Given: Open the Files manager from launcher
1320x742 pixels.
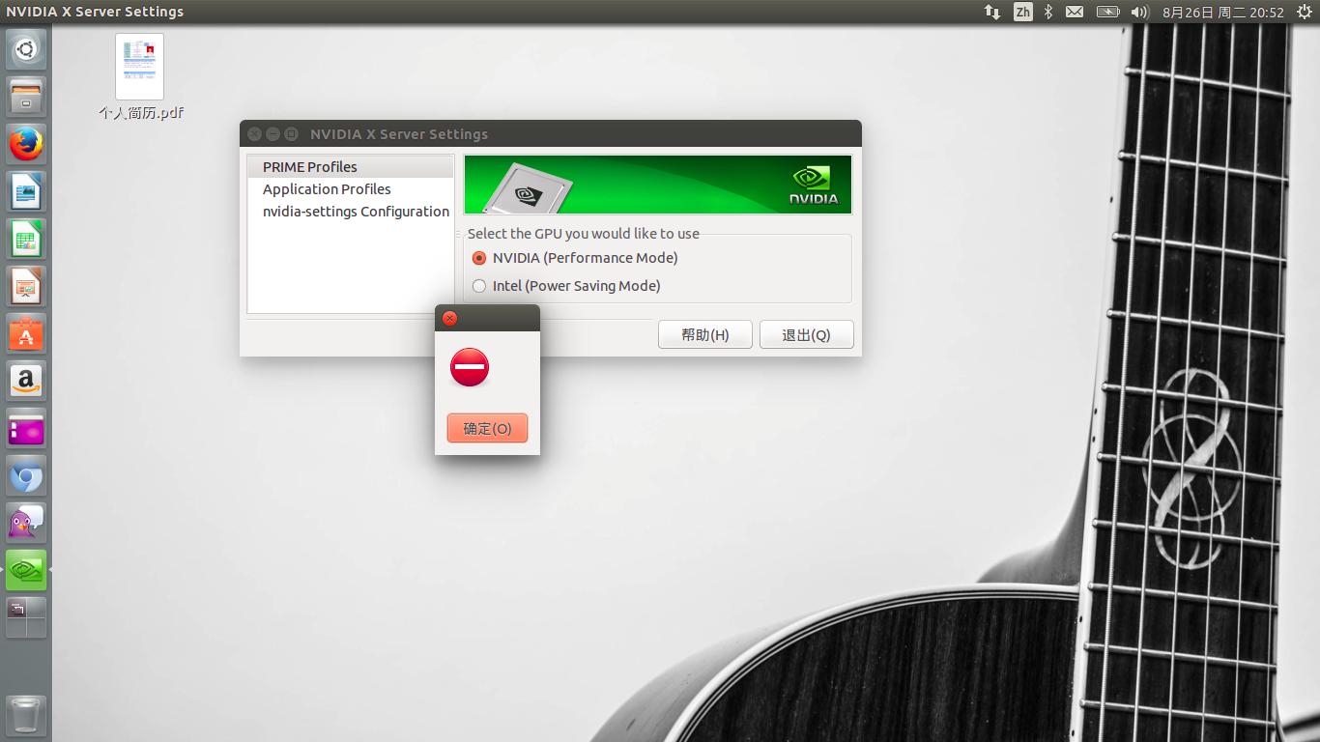Looking at the screenshot, I should [x=26, y=97].
